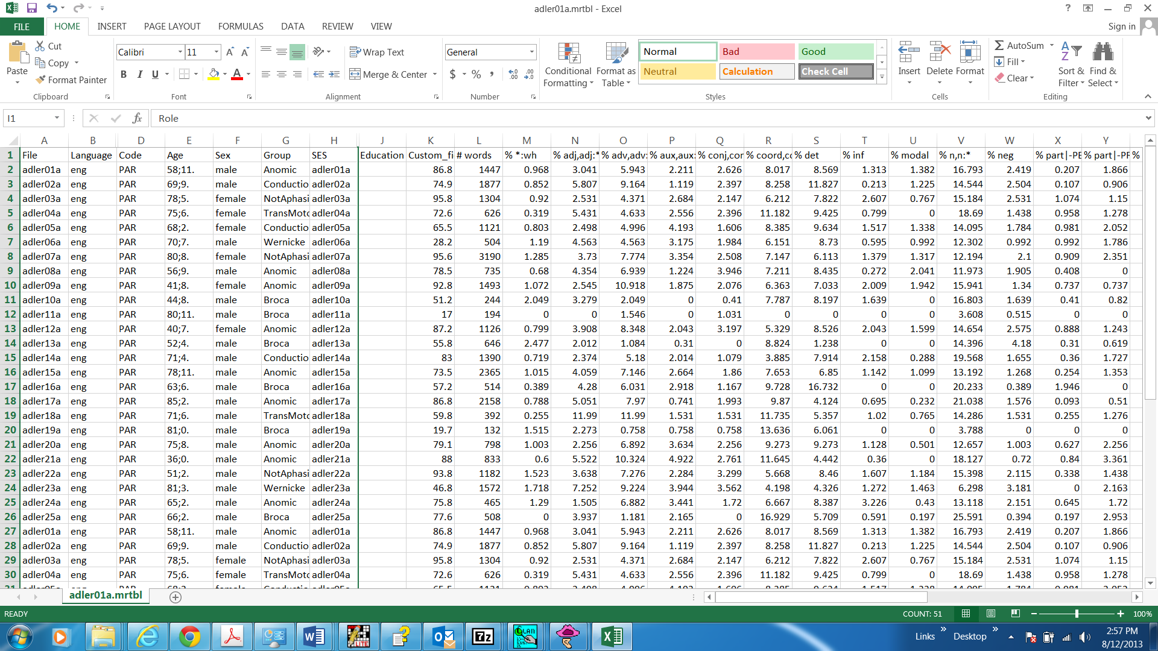Viewport: 1158px width, 651px height.
Task: Apply the Check Cell style
Action: pos(836,71)
